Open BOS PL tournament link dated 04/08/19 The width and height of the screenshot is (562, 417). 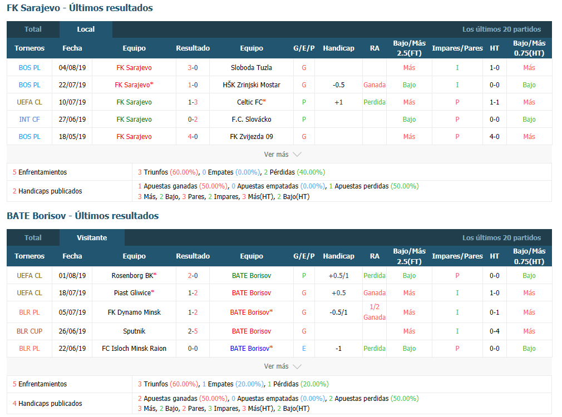click(x=29, y=68)
